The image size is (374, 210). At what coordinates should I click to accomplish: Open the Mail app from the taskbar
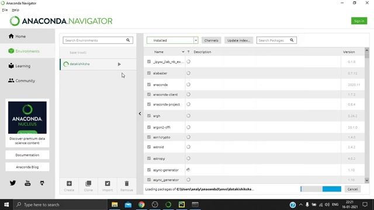click(128, 205)
